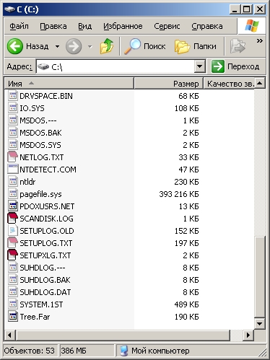Click the NETLOG.TXT file icon

[x=12, y=157]
